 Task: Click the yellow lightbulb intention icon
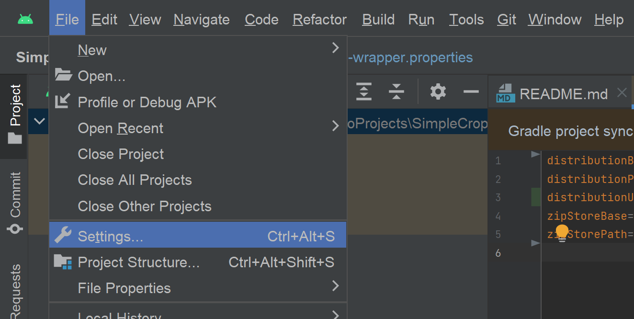pos(562,233)
